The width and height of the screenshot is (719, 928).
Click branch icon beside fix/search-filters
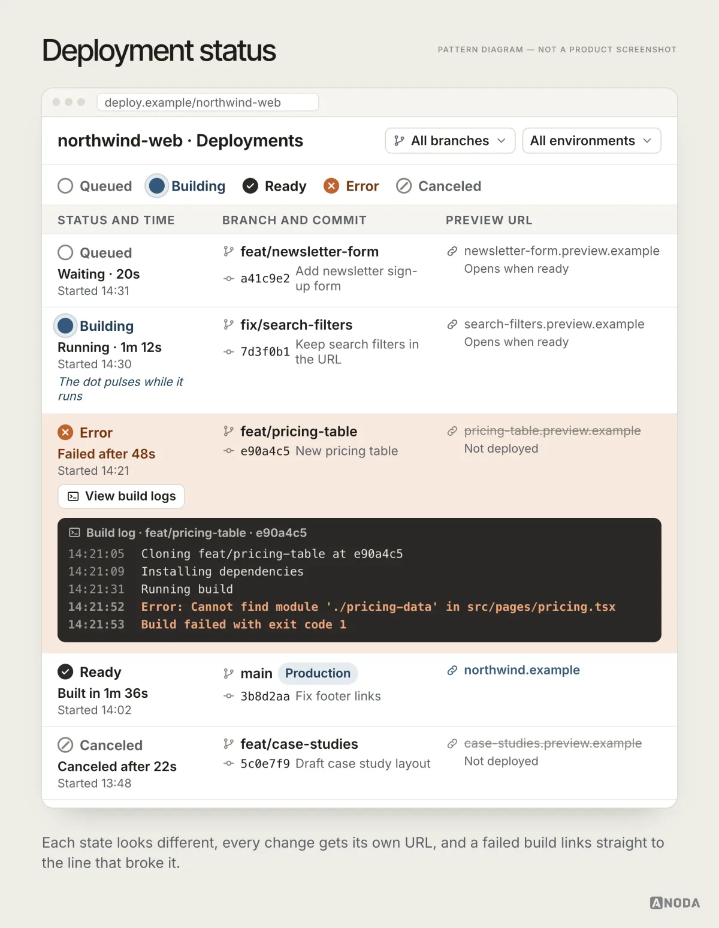coord(228,325)
